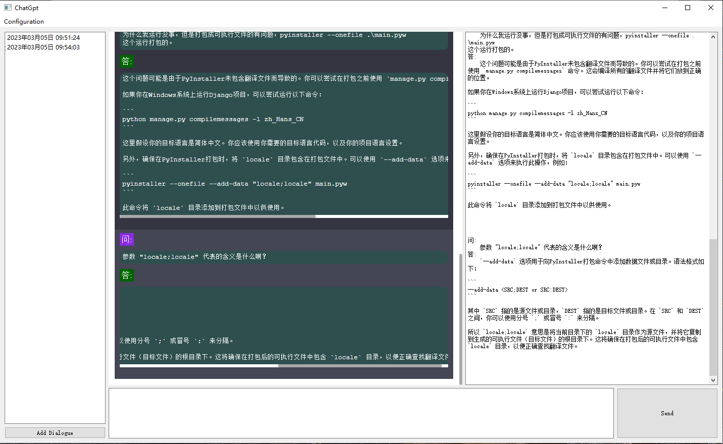The height and width of the screenshot is (444, 723).
Task: Click the right-panel line python manage.py compilemessages
Action: pos(538,113)
